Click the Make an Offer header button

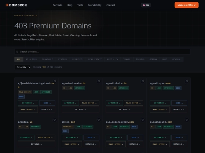(x=186, y=5)
